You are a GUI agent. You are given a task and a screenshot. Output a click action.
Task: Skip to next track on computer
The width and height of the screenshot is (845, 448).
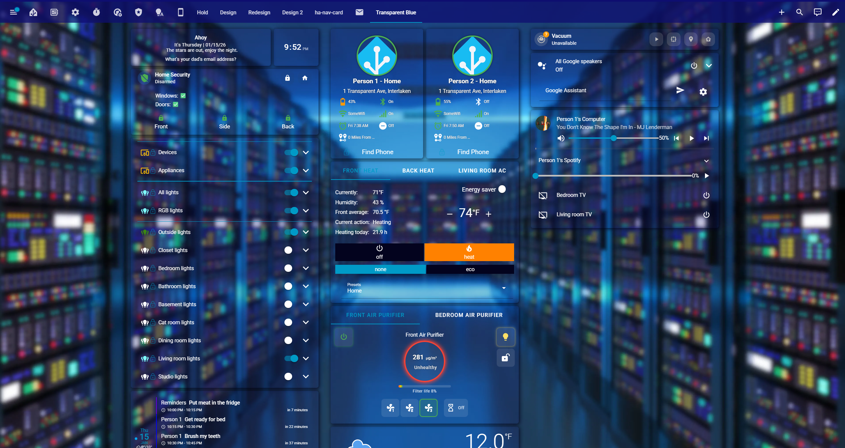pyautogui.click(x=706, y=138)
